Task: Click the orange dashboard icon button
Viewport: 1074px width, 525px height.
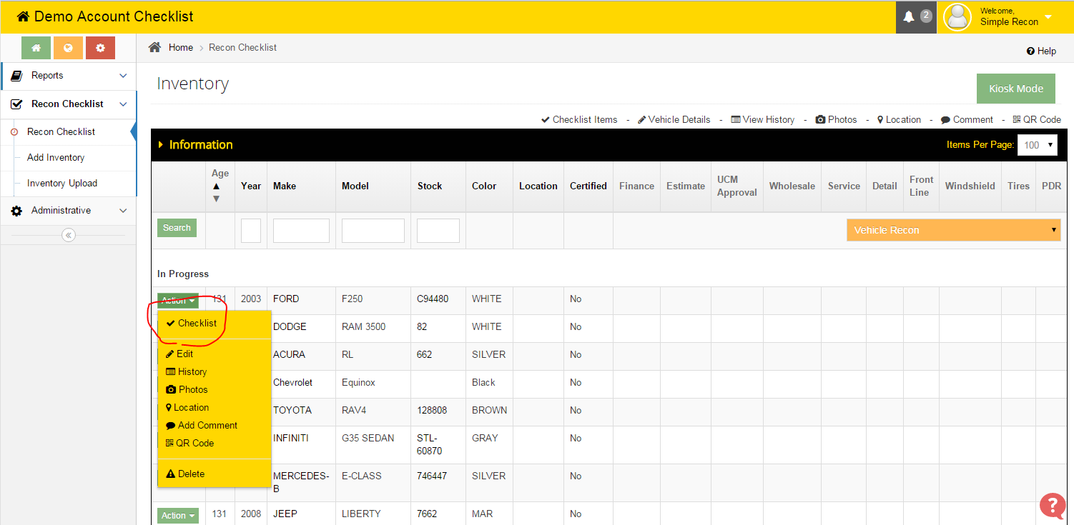Action: [68, 48]
